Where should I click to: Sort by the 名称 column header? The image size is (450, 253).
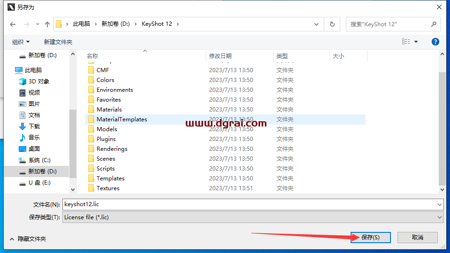point(92,56)
